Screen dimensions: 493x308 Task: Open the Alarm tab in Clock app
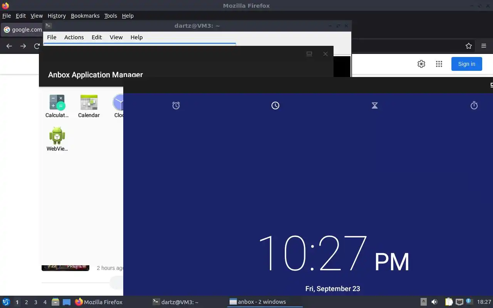tap(176, 105)
